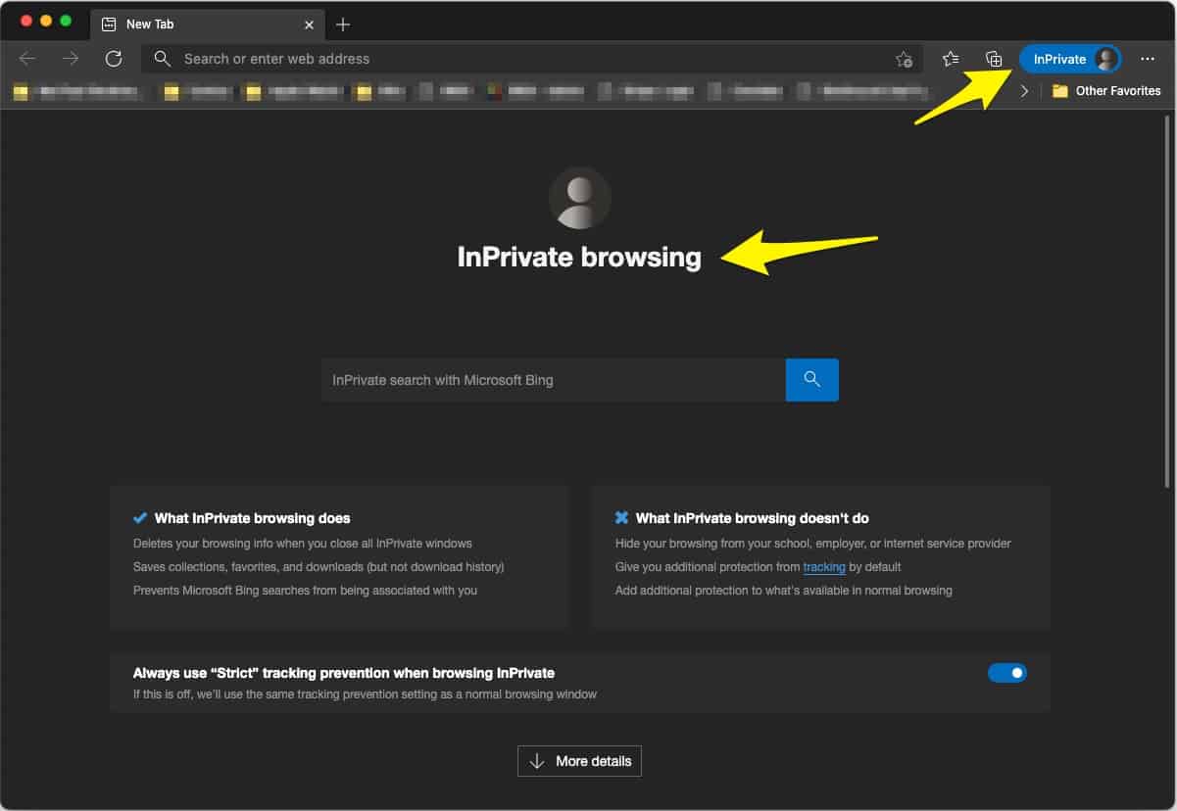The width and height of the screenshot is (1177, 811).
Task: Click 'If this is off' description text
Action: click(x=365, y=694)
